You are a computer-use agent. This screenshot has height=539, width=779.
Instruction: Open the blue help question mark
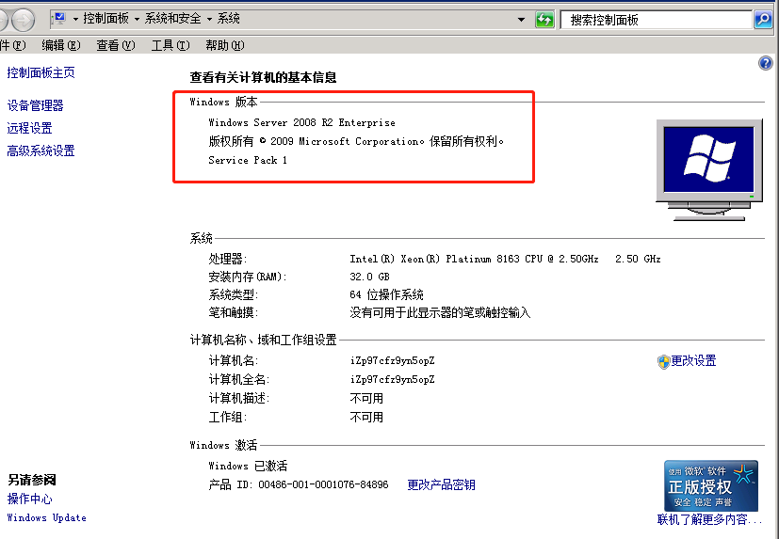(766, 63)
